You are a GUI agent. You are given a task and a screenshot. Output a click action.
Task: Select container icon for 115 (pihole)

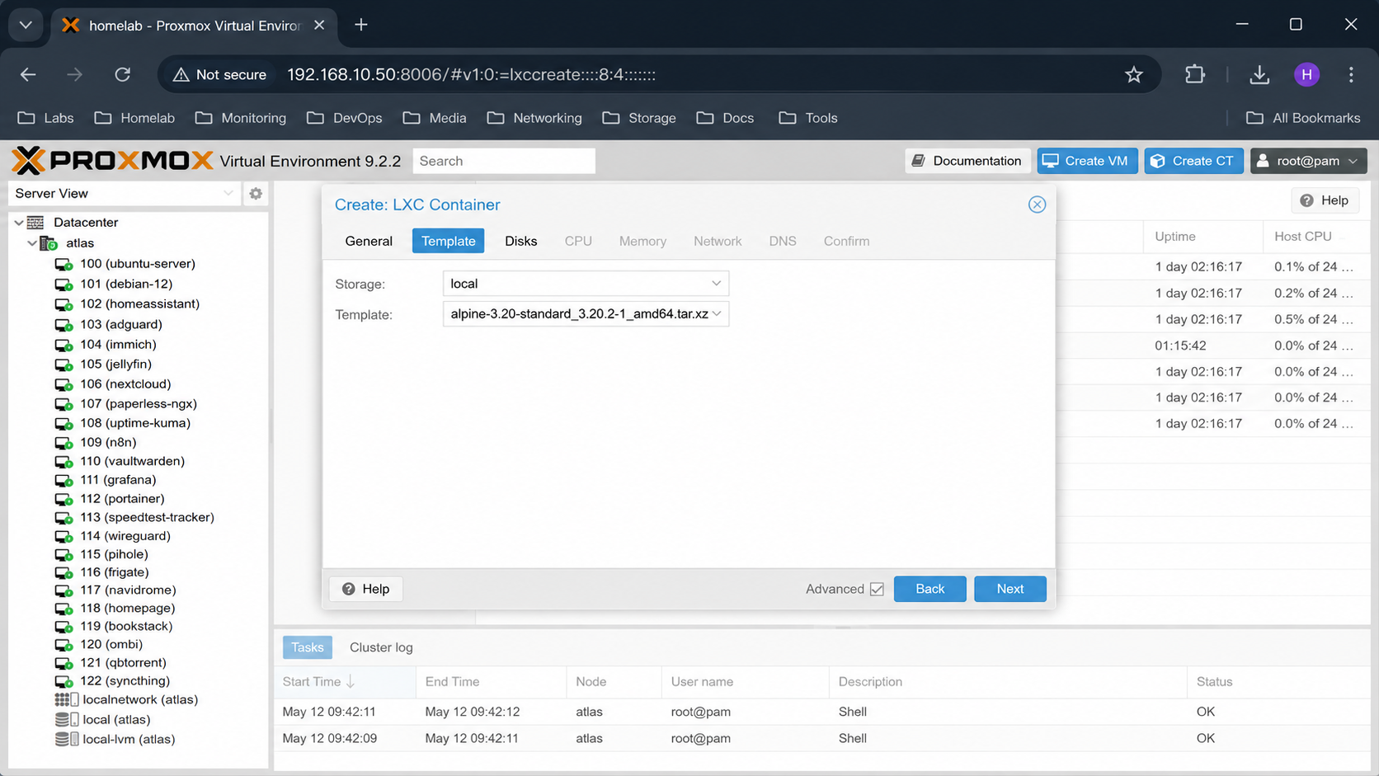click(64, 555)
